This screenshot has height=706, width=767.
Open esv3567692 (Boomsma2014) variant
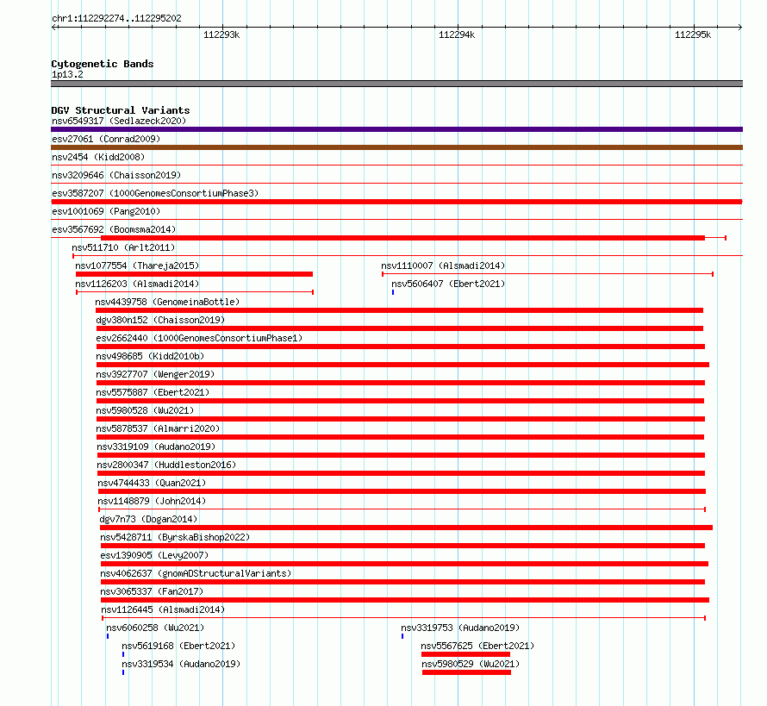pyautogui.click(x=114, y=229)
